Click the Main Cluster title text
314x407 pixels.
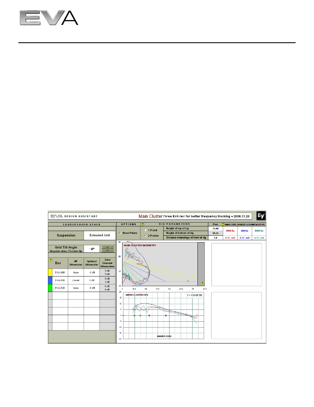(150, 216)
